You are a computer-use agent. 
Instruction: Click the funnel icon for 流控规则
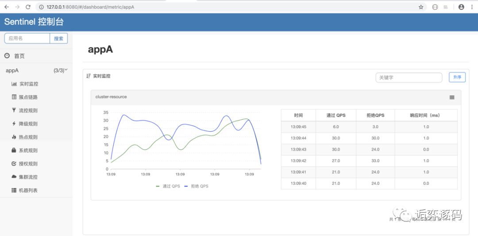pos(14,110)
